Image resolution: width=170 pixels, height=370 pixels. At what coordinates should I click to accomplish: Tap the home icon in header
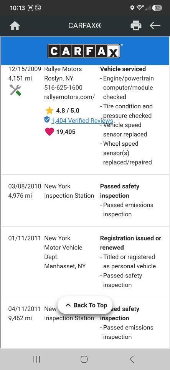15,26
